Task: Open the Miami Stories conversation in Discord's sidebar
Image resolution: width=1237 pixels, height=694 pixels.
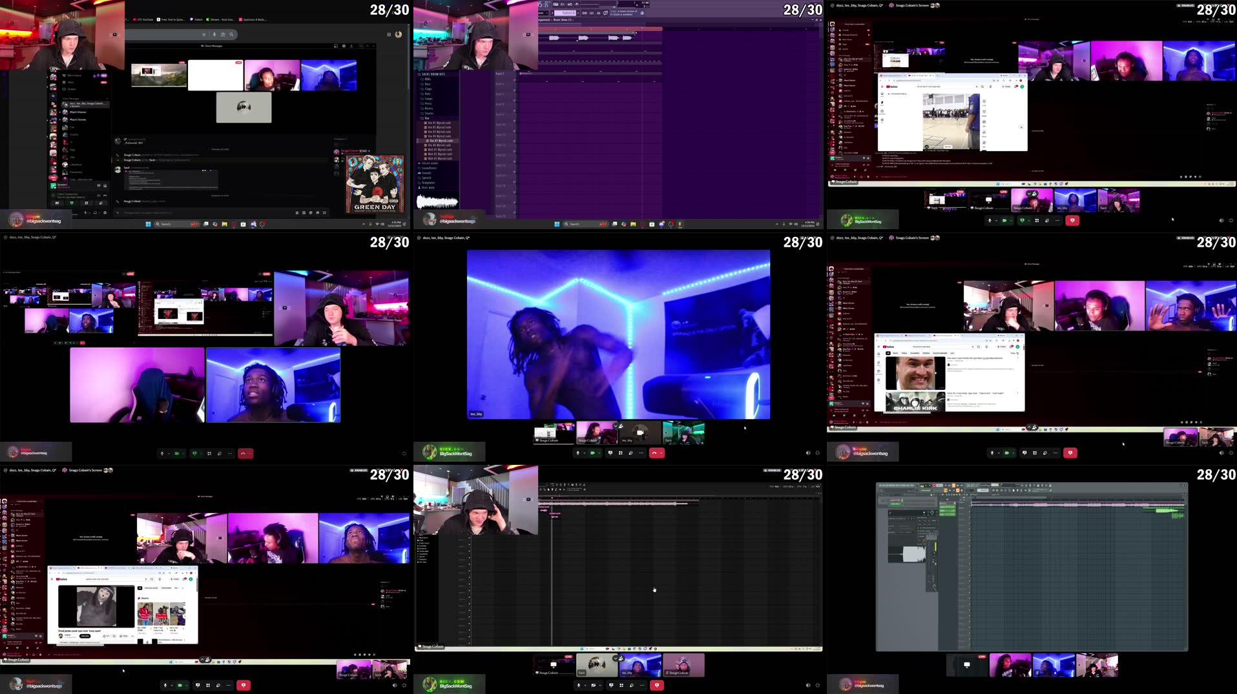Action: pyautogui.click(x=78, y=112)
